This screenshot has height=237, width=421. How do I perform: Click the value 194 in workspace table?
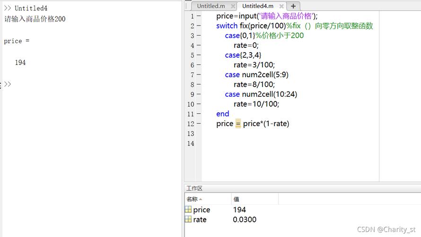click(239, 210)
